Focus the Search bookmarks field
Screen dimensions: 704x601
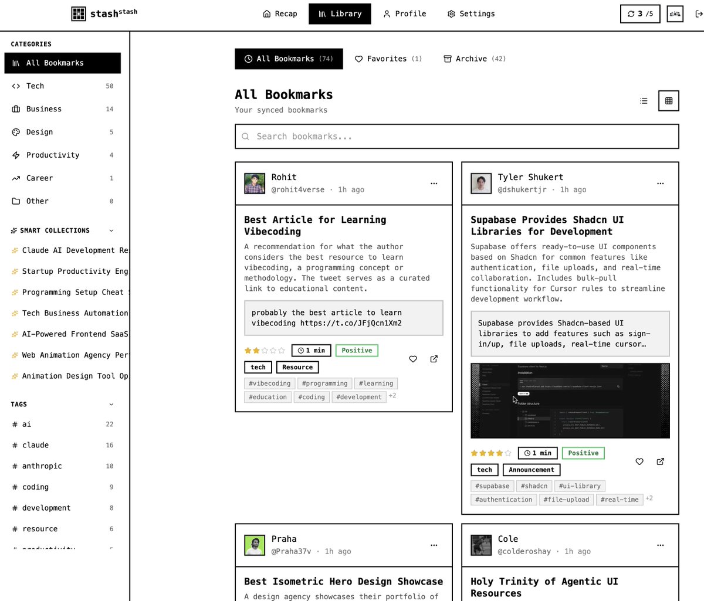point(457,137)
